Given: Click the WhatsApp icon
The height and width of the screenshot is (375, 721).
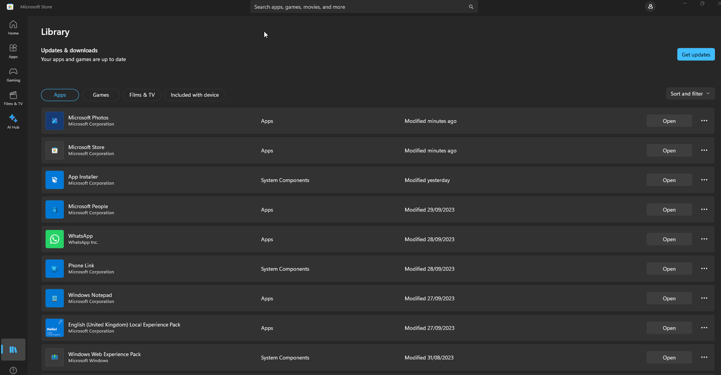Looking at the screenshot, I should coord(55,239).
